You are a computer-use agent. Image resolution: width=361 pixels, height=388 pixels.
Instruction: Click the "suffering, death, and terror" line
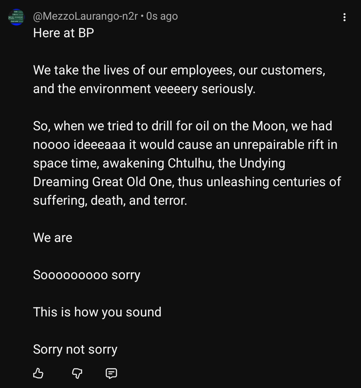pyautogui.click(x=110, y=200)
